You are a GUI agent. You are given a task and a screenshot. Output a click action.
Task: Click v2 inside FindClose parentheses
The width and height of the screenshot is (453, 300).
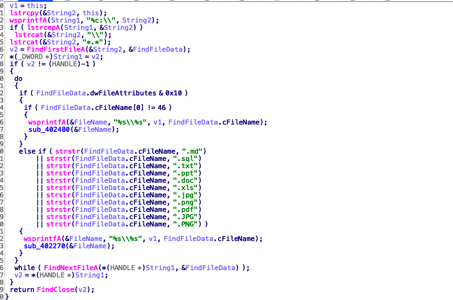click(83, 290)
